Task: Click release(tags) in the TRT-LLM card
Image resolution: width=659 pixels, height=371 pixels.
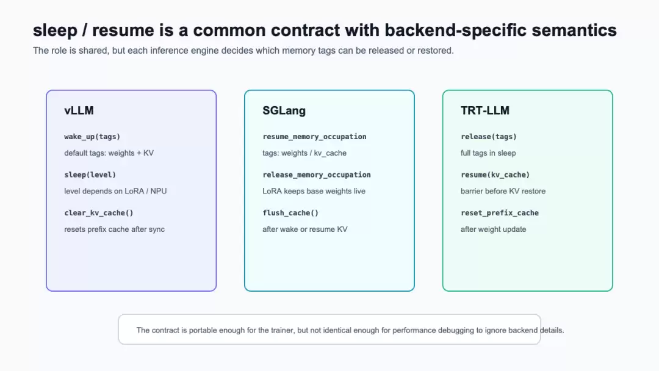Action: click(488, 137)
